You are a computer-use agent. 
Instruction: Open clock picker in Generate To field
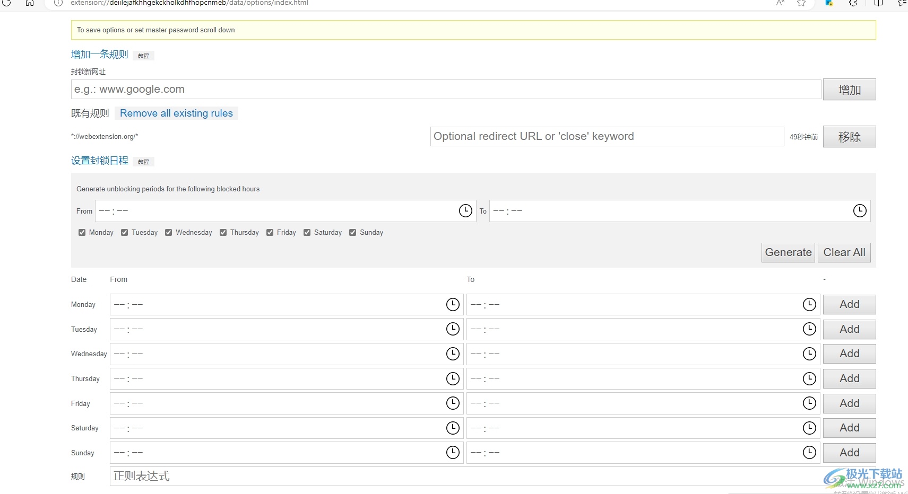point(860,211)
